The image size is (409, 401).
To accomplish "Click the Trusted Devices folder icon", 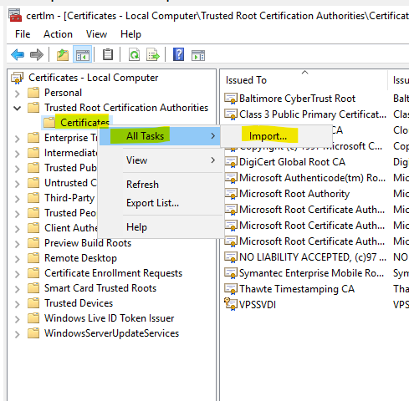I will point(33,303).
